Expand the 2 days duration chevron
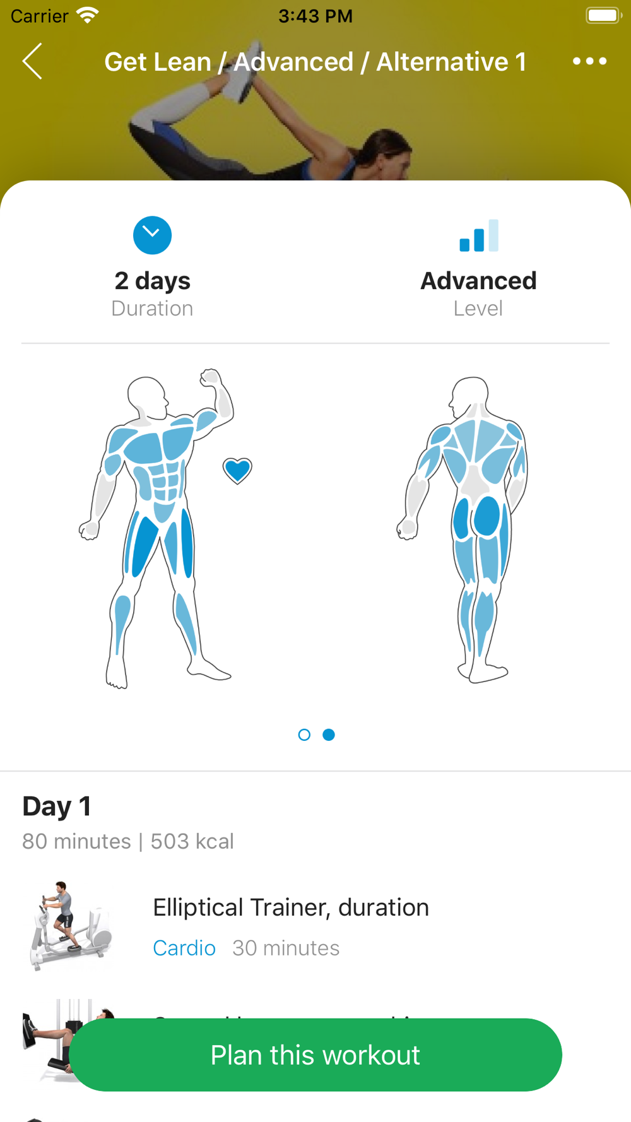 coord(152,235)
